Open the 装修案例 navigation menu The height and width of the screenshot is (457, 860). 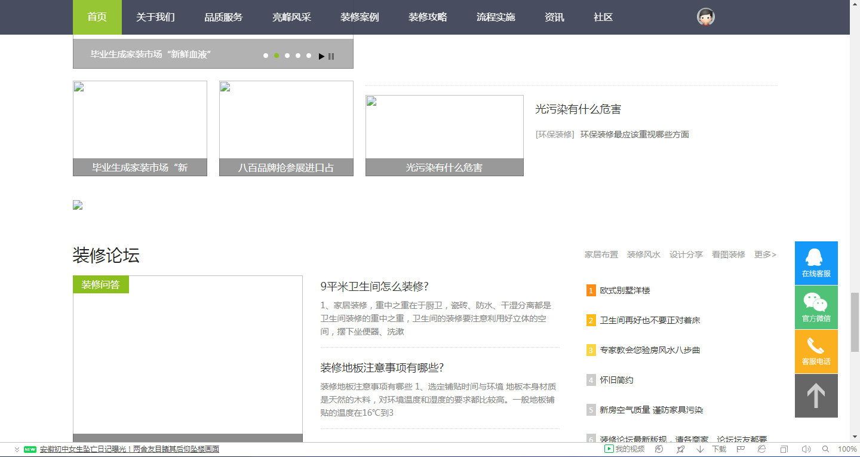point(360,17)
